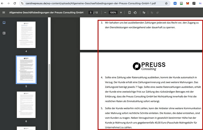Jump to page 6 thumbnail
Image resolution: width=203 pixels, height=130 pixels.
click(x=26, y=105)
